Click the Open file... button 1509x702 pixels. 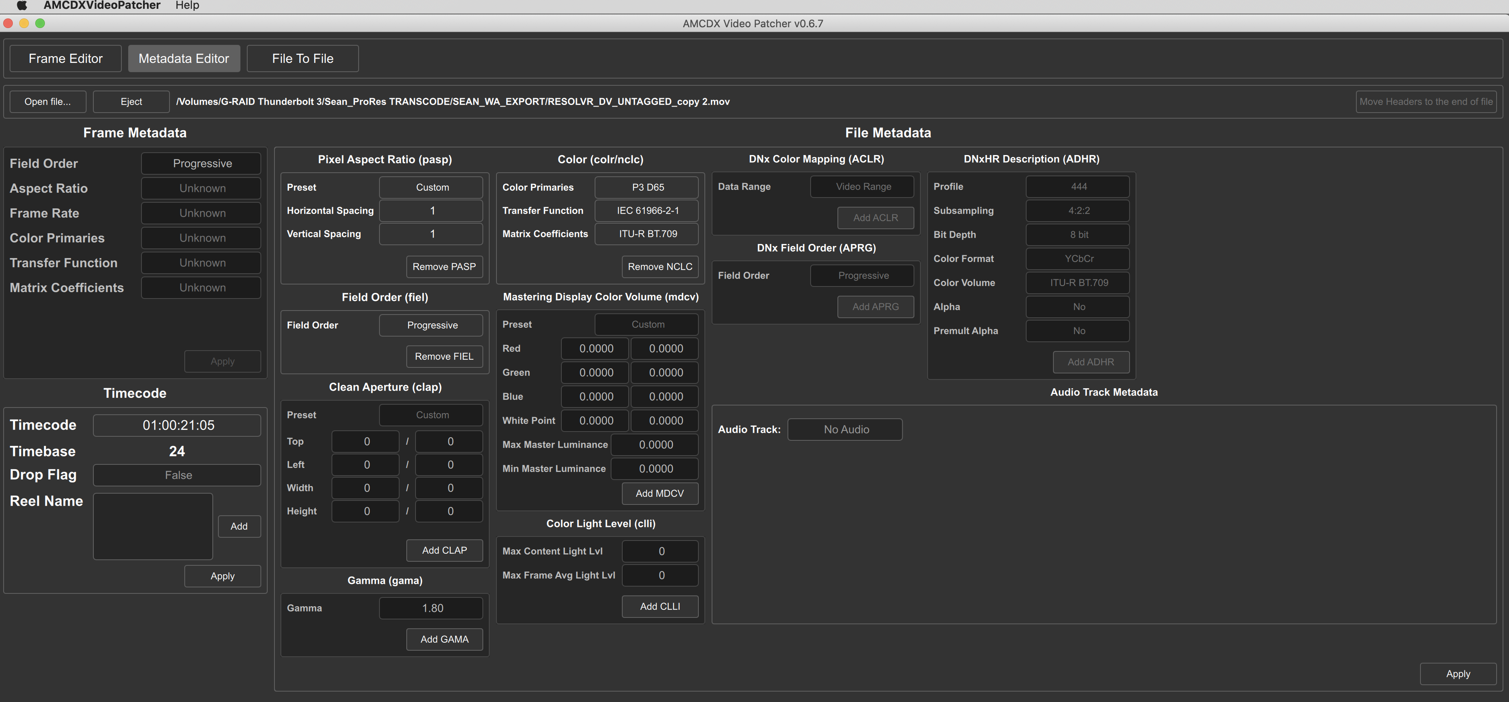tap(47, 101)
